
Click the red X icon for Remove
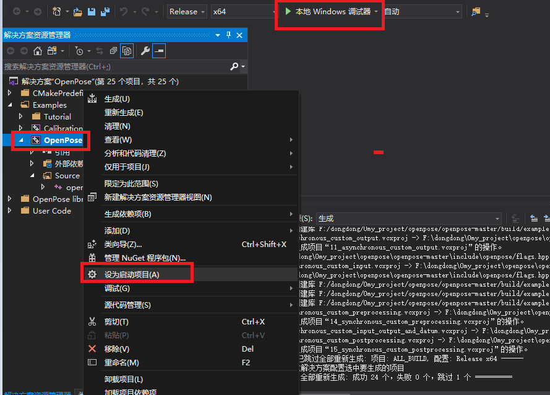point(92,349)
